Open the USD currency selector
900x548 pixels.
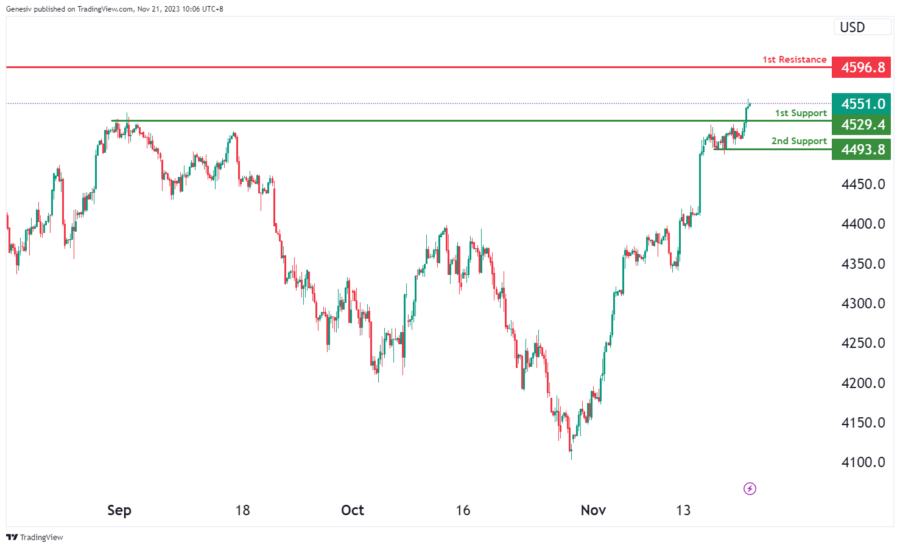pyautogui.click(x=861, y=27)
